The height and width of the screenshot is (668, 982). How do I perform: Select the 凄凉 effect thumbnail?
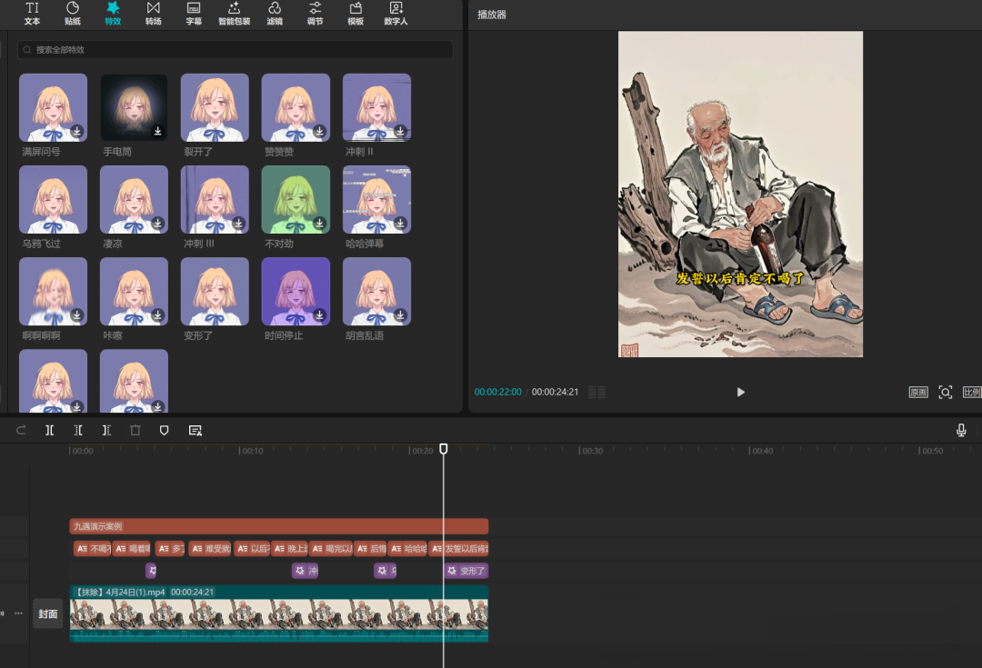[x=134, y=200]
